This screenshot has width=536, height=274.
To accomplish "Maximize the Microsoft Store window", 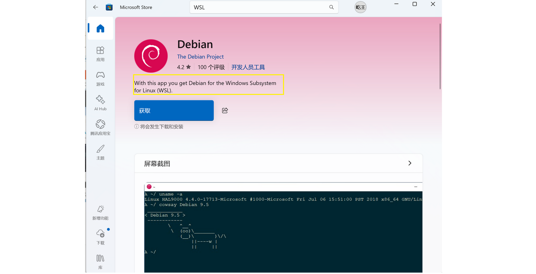I will [x=415, y=4].
